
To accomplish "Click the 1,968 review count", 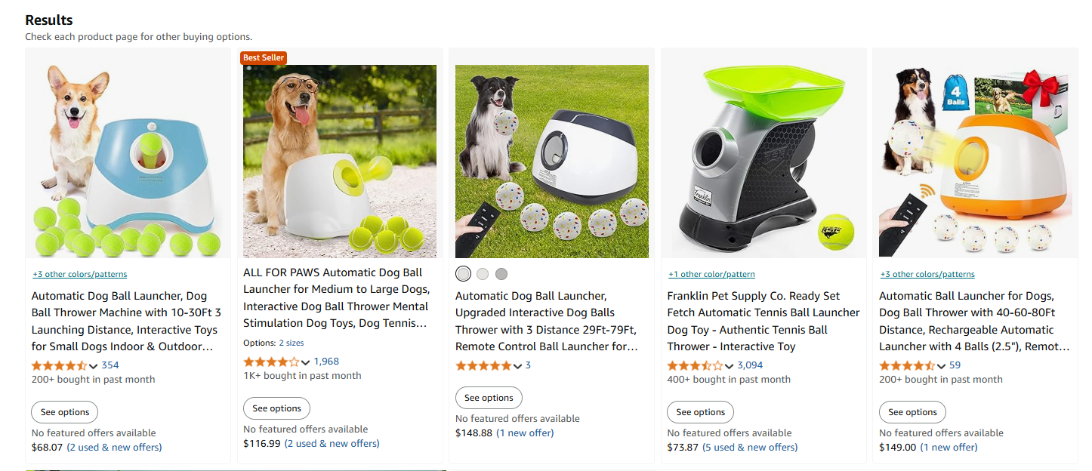I will (326, 362).
